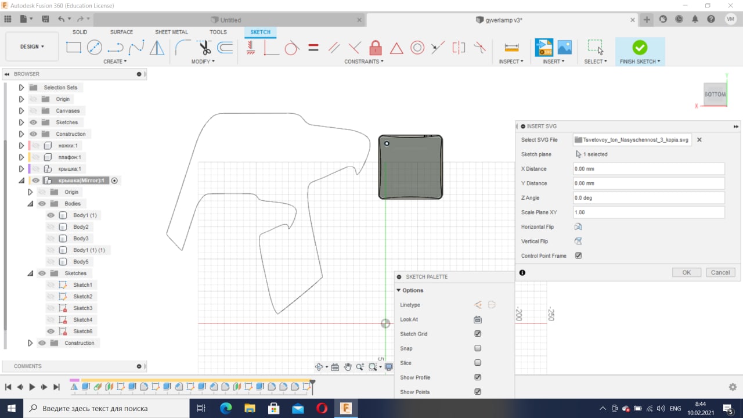Cancel the Insert SVG dialog
Image resolution: width=743 pixels, height=418 pixels.
pos(720,272)
